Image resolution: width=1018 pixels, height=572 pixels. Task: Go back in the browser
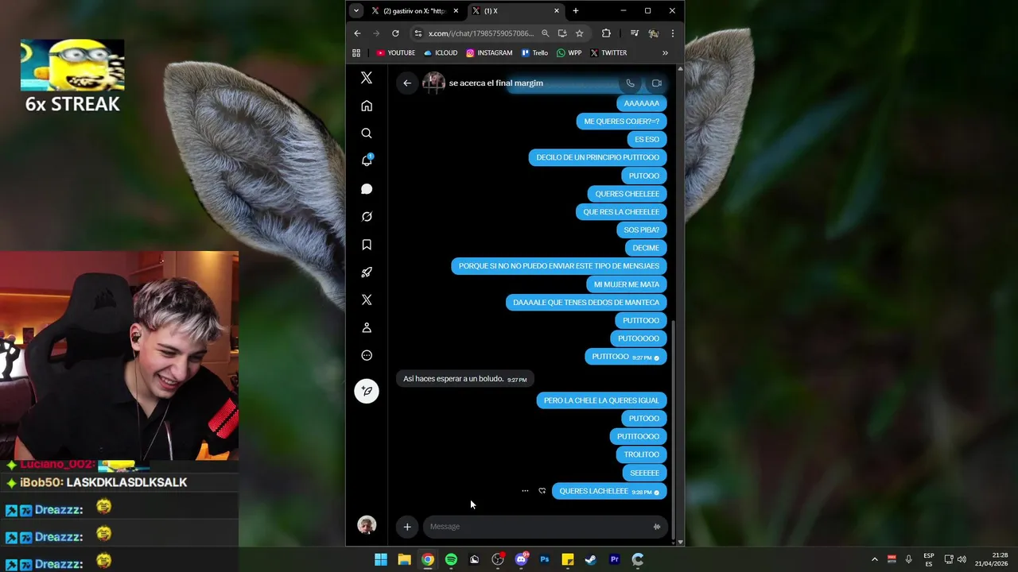[357, 33]
